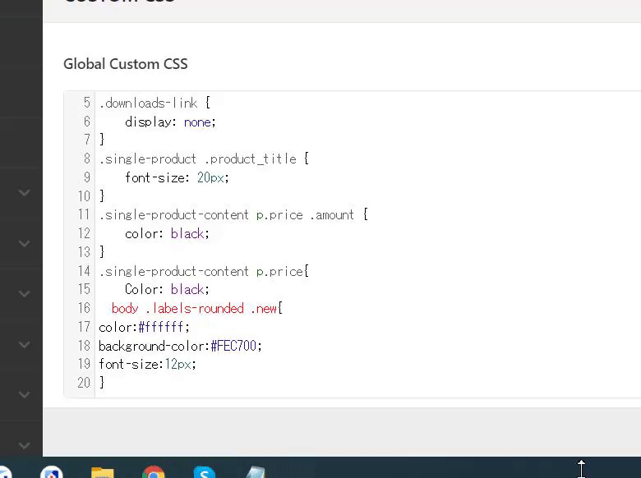
Task: Click line number 16 in gutter
Action: click(x=84, y=308)
